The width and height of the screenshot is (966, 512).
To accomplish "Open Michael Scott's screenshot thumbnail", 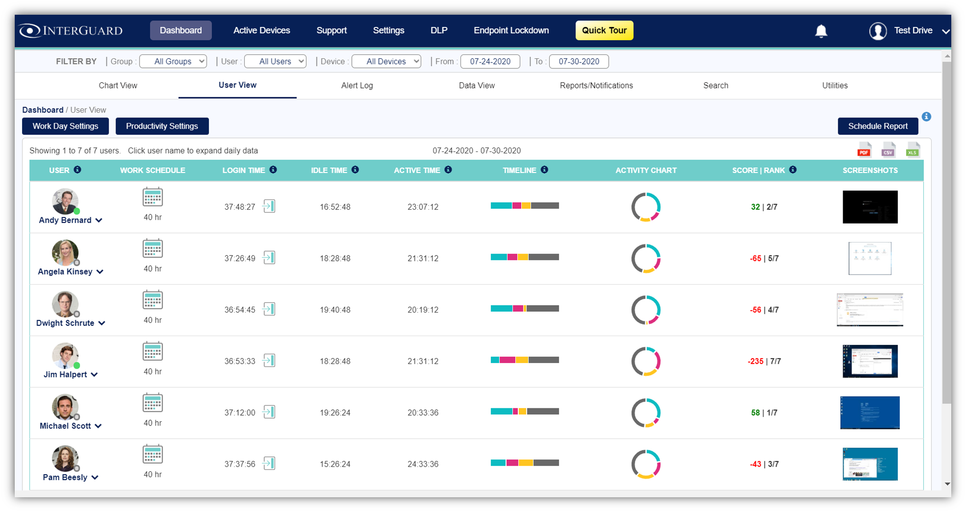I will click(x=870, y=413).
